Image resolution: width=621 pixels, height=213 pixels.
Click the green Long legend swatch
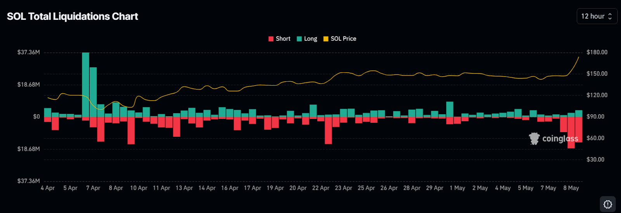pos(299,39)
